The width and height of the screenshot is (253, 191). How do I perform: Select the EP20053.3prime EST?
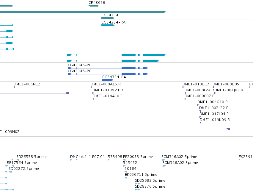click(124, 160)
